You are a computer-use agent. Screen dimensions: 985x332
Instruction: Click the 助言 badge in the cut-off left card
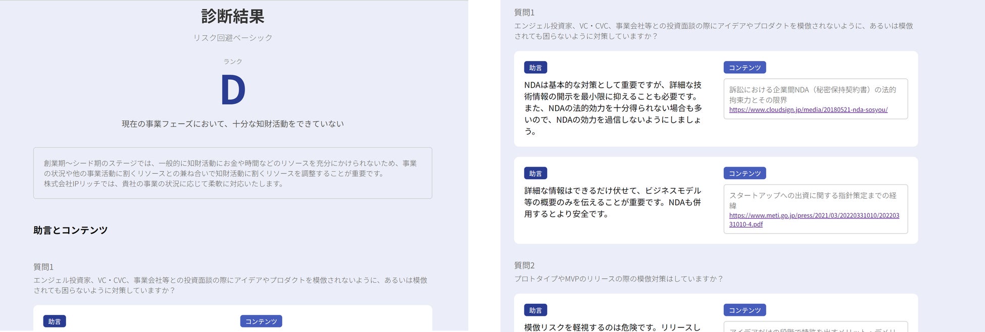pos(55,321)
